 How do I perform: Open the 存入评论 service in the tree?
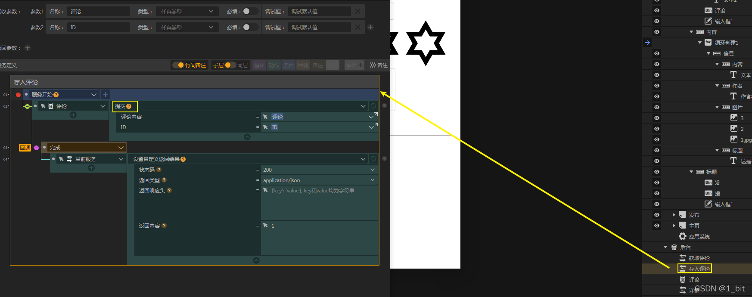pos(699,269)
